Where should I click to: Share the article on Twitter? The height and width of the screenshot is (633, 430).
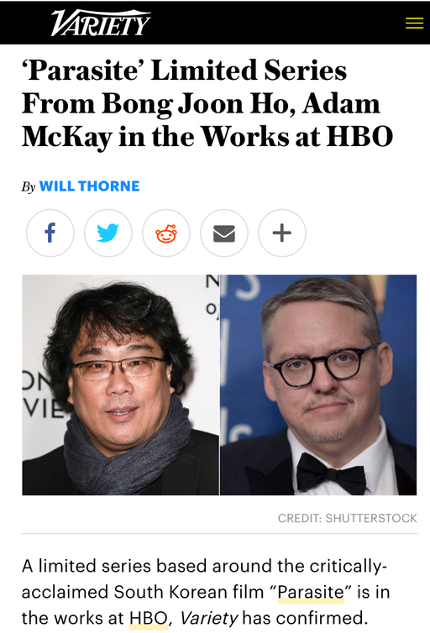click(x=107, y=233)
